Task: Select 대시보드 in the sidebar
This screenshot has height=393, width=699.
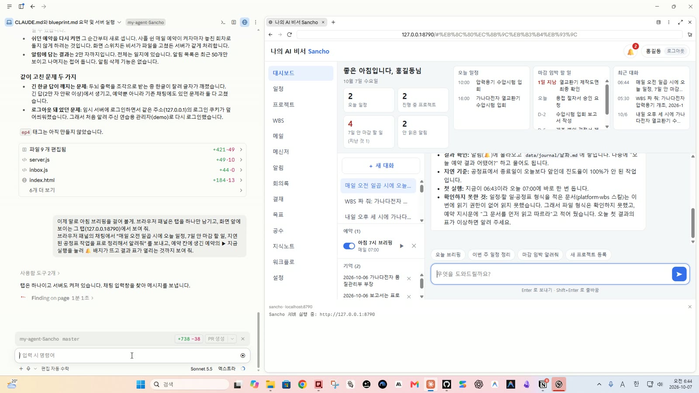Action: click(x=301, y=73)
